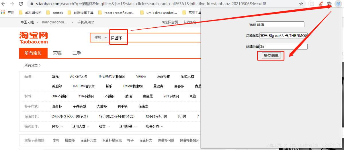Image resolution: width=344 pixels, height=150 pixels.
Task: Filter by brand HAERS/哈尔斯
Action: [84, 86]
